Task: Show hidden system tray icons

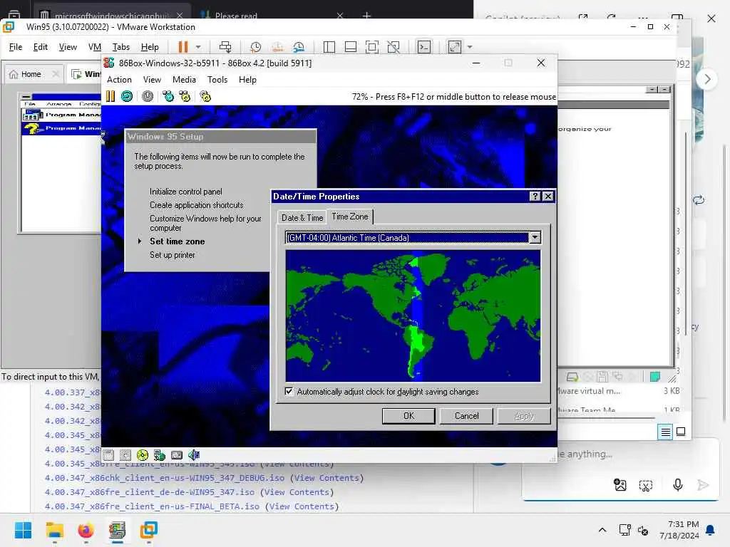Action: [x=602, y=530]
